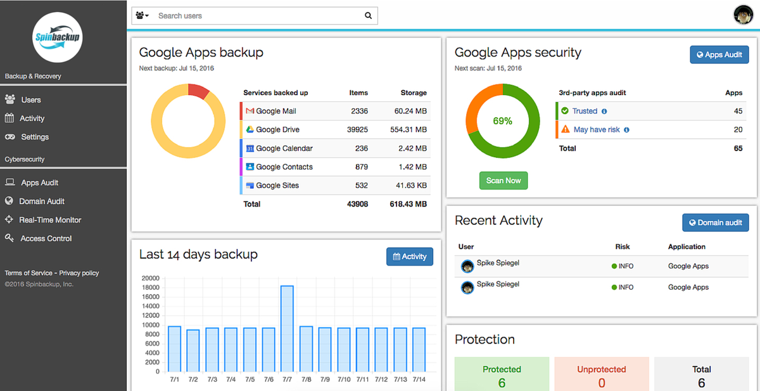Click the green Trusted checkmark icon
This screenshot has height=391, width=760.
(565, 111)
